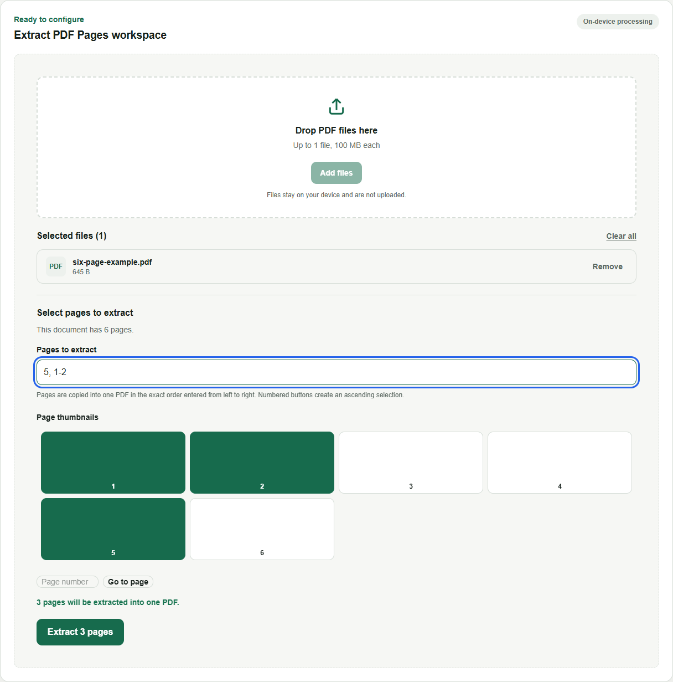Click the "Selected files (1)" heading
This screenshot has width=673, height=682.
[72, 235]
